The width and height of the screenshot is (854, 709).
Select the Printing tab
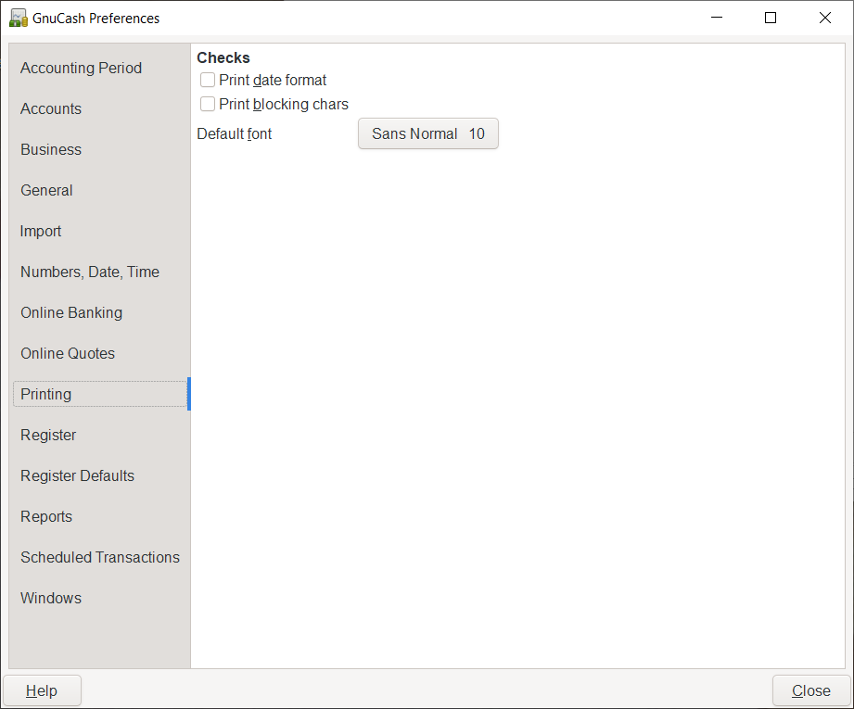point(46,394)
